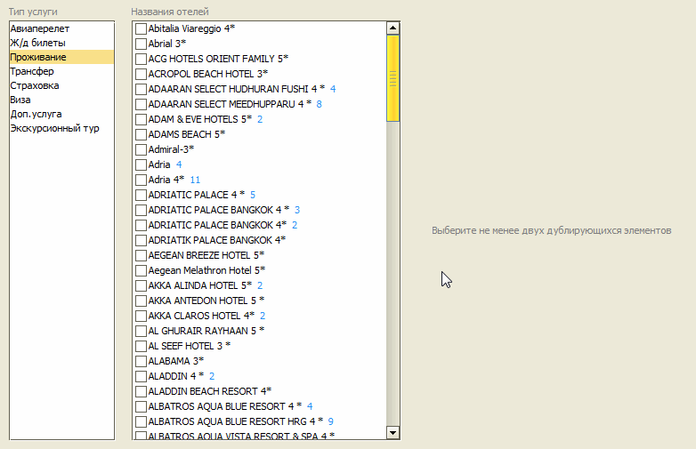Check ALBATROS AQUA BLUE RESORT HRG checkbox

(141, 421)
